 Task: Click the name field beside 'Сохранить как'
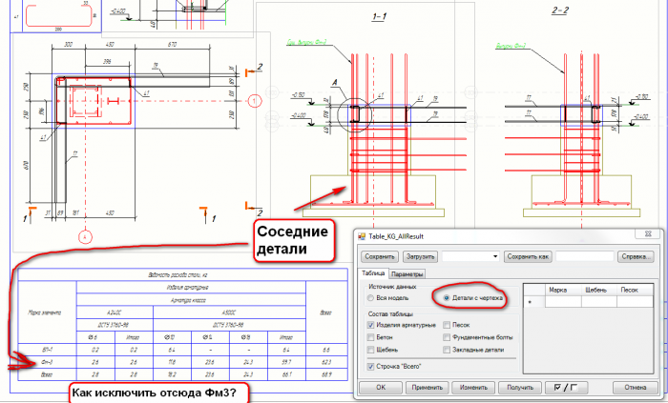pyautogui.click(x=584, y=256)
